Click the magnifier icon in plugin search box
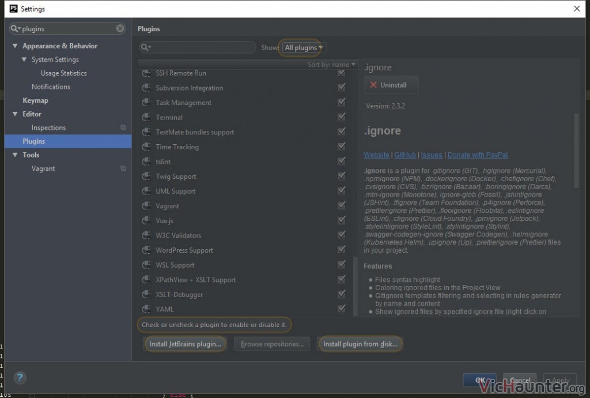Viewport: 590px width, 398px height. [x=146, y=47]
